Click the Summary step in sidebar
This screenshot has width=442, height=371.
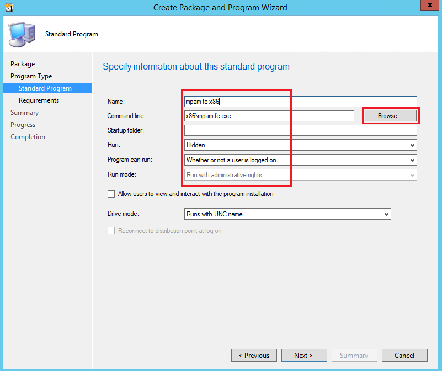(25, 113)
